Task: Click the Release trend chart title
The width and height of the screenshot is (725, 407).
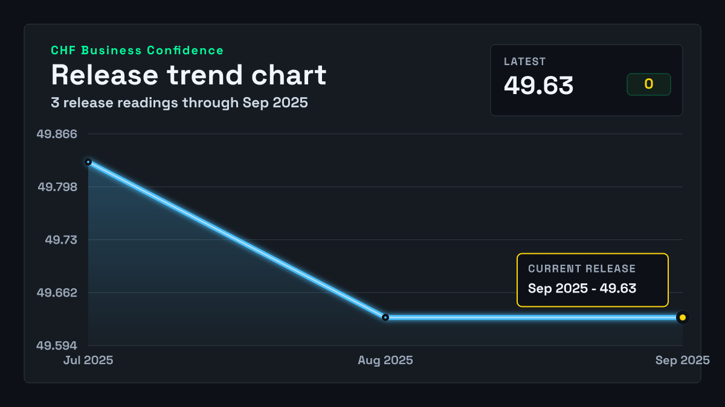Action: [x=188, y=75]
